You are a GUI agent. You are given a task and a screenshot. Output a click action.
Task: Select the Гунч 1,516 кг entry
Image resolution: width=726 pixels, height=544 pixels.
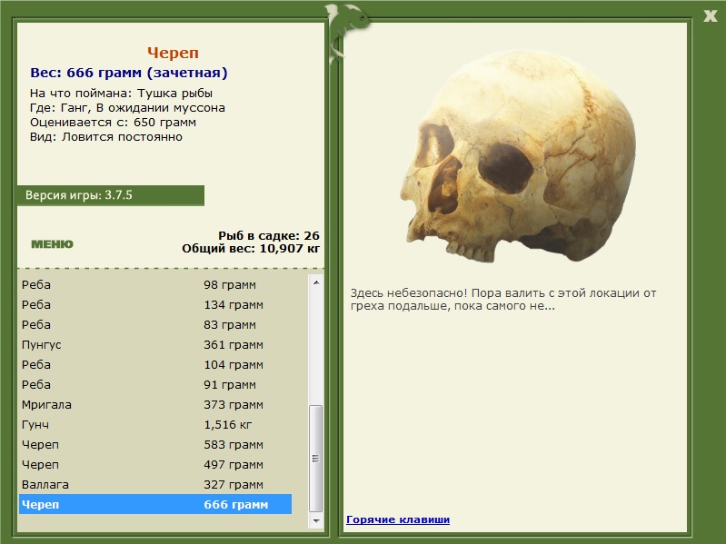[x=154, y=425]
